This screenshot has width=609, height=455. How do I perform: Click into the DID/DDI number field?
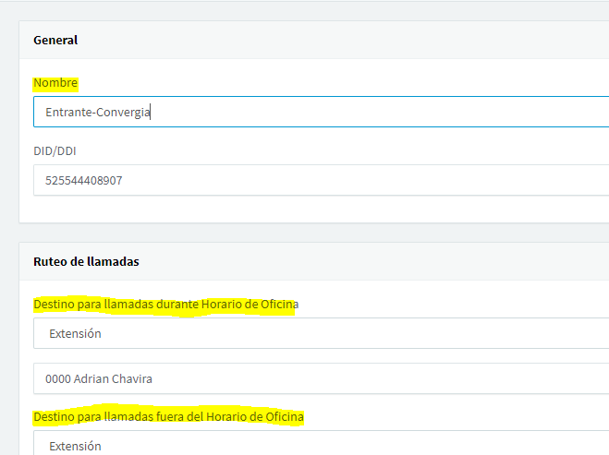coord(322,180)
